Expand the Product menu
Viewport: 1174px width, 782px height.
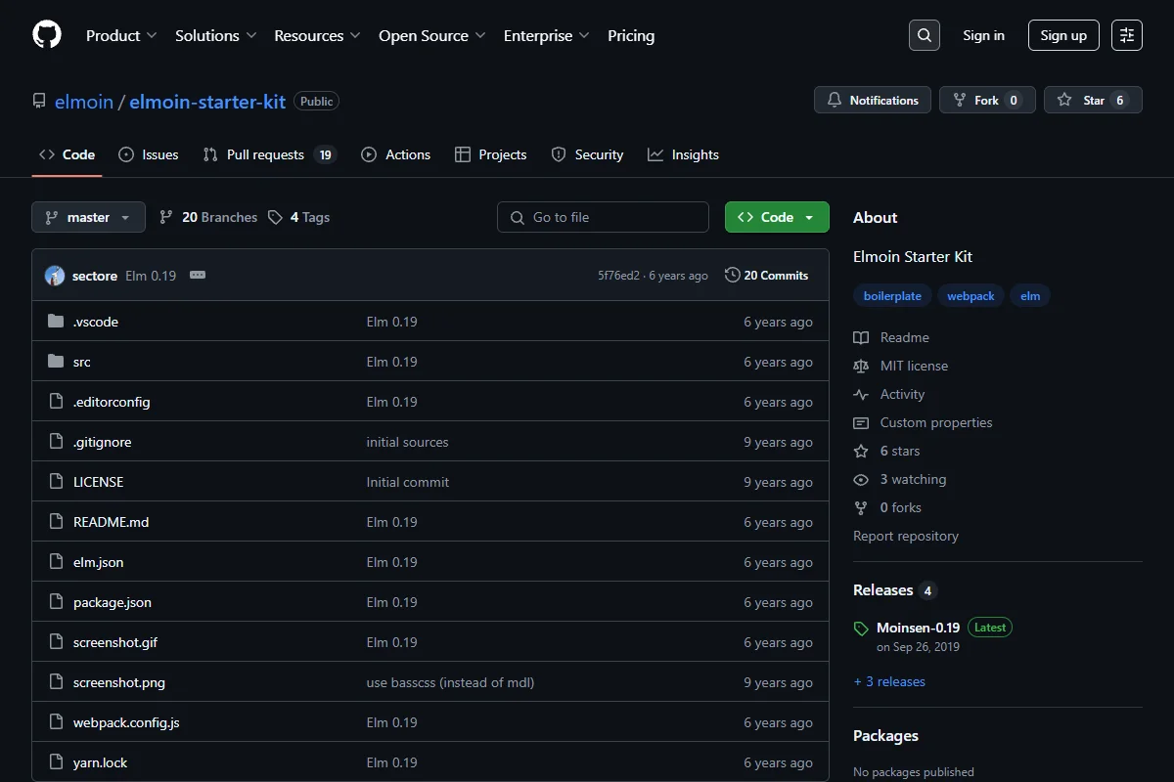[121, 35]
